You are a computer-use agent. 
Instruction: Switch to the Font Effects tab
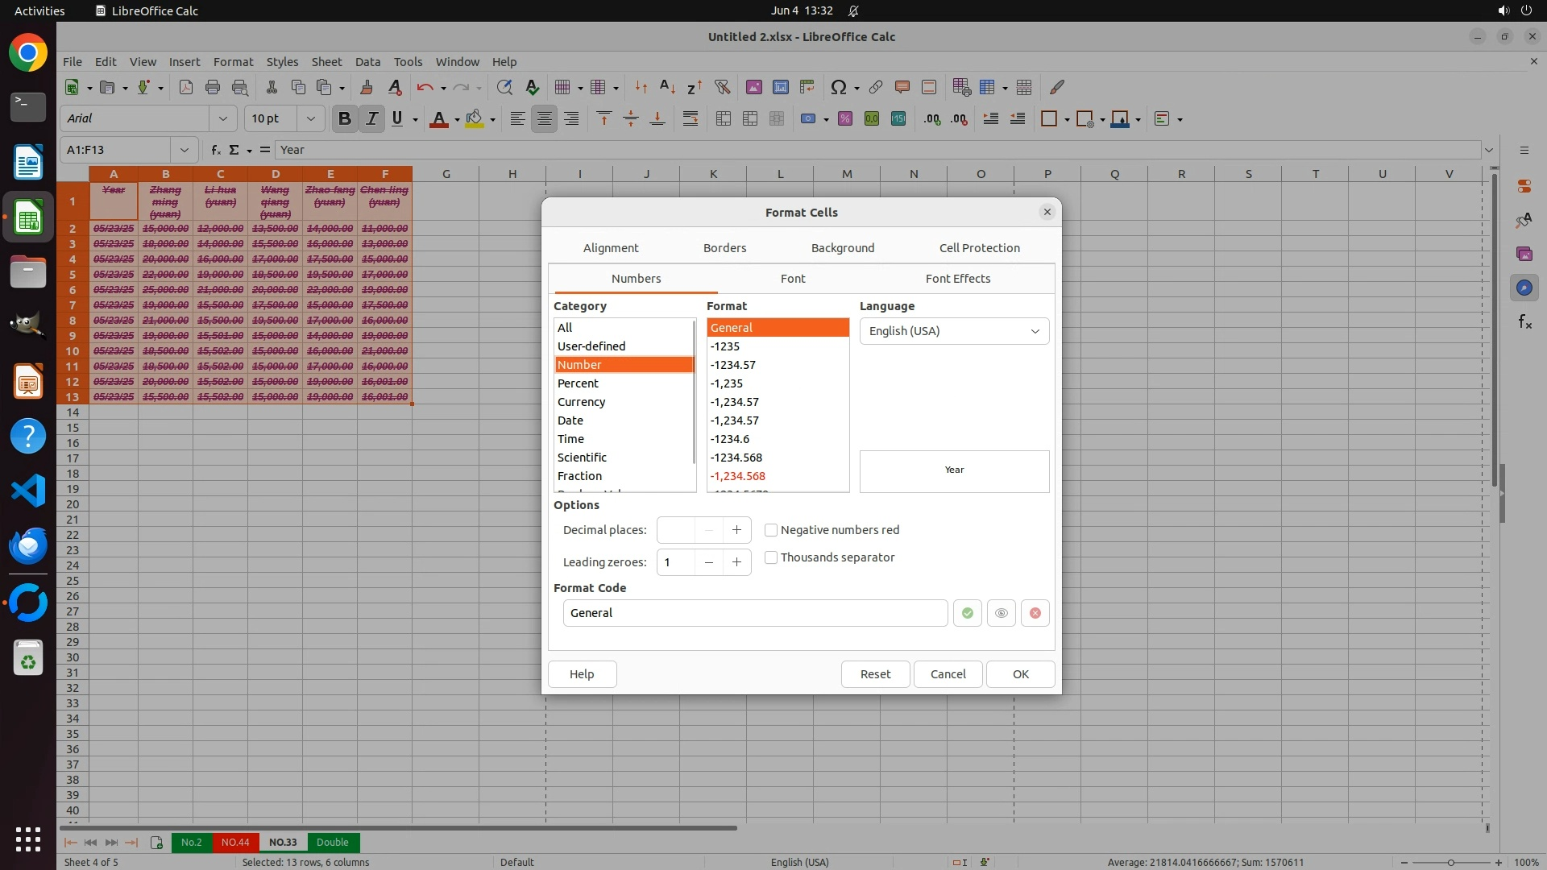957,279
